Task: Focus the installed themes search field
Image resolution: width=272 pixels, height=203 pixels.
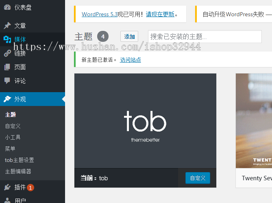Action: pyautogui.click(x=205, y=37)
